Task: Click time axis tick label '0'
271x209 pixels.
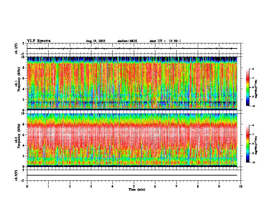Action: click(x=27, y=186)
